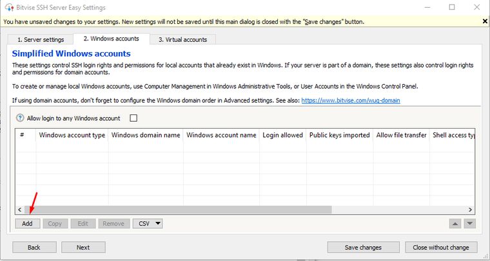Click the Simplified Windows accounts heading
This screenshot has width=490, height=261.
click(72, 53)
